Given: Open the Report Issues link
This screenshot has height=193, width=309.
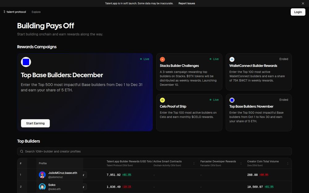Looking at the screenshot, I should (x=187, y=3).
